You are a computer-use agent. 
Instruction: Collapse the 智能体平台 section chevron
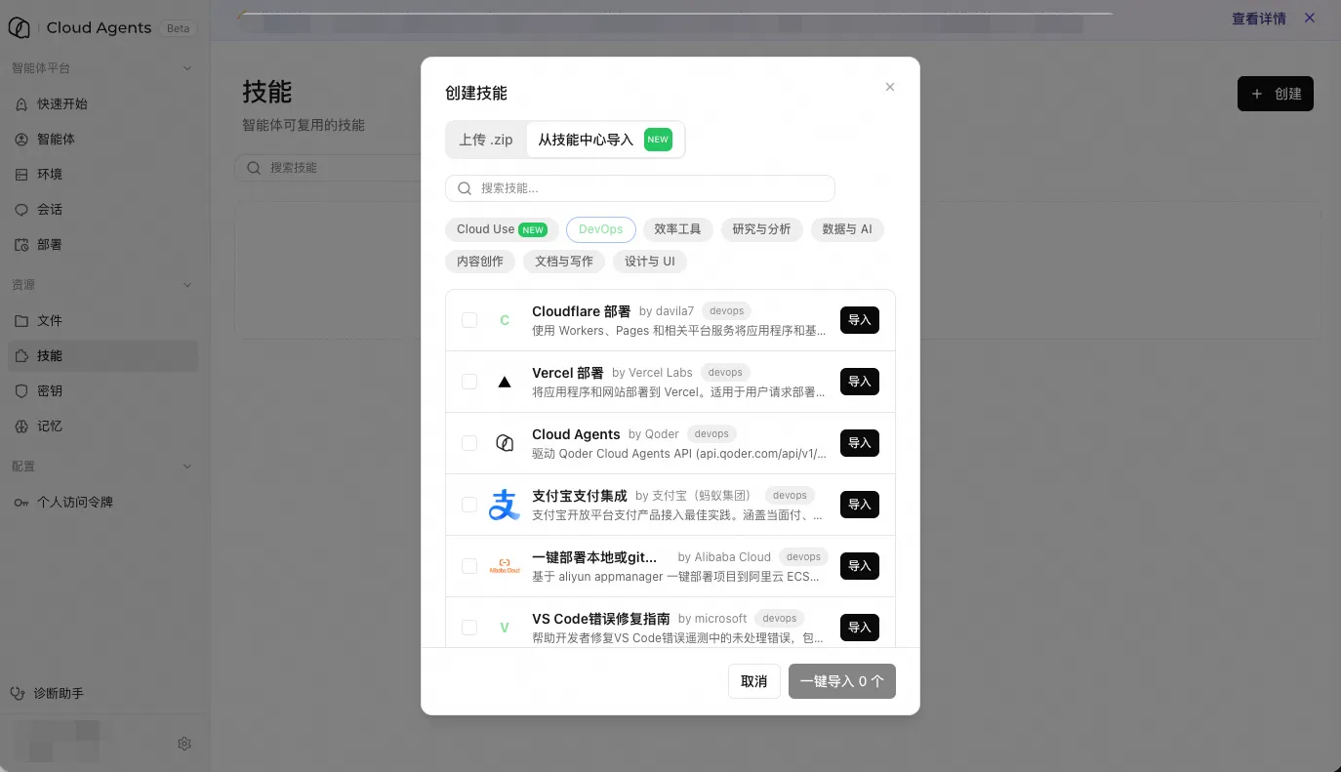coord(187,68)
